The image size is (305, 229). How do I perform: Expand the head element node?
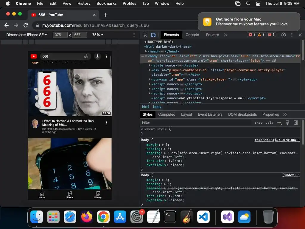point(146,51)
